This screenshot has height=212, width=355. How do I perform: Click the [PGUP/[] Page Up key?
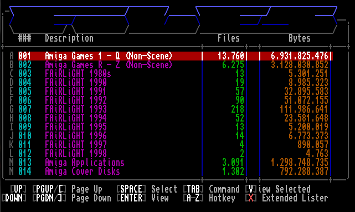49,189
